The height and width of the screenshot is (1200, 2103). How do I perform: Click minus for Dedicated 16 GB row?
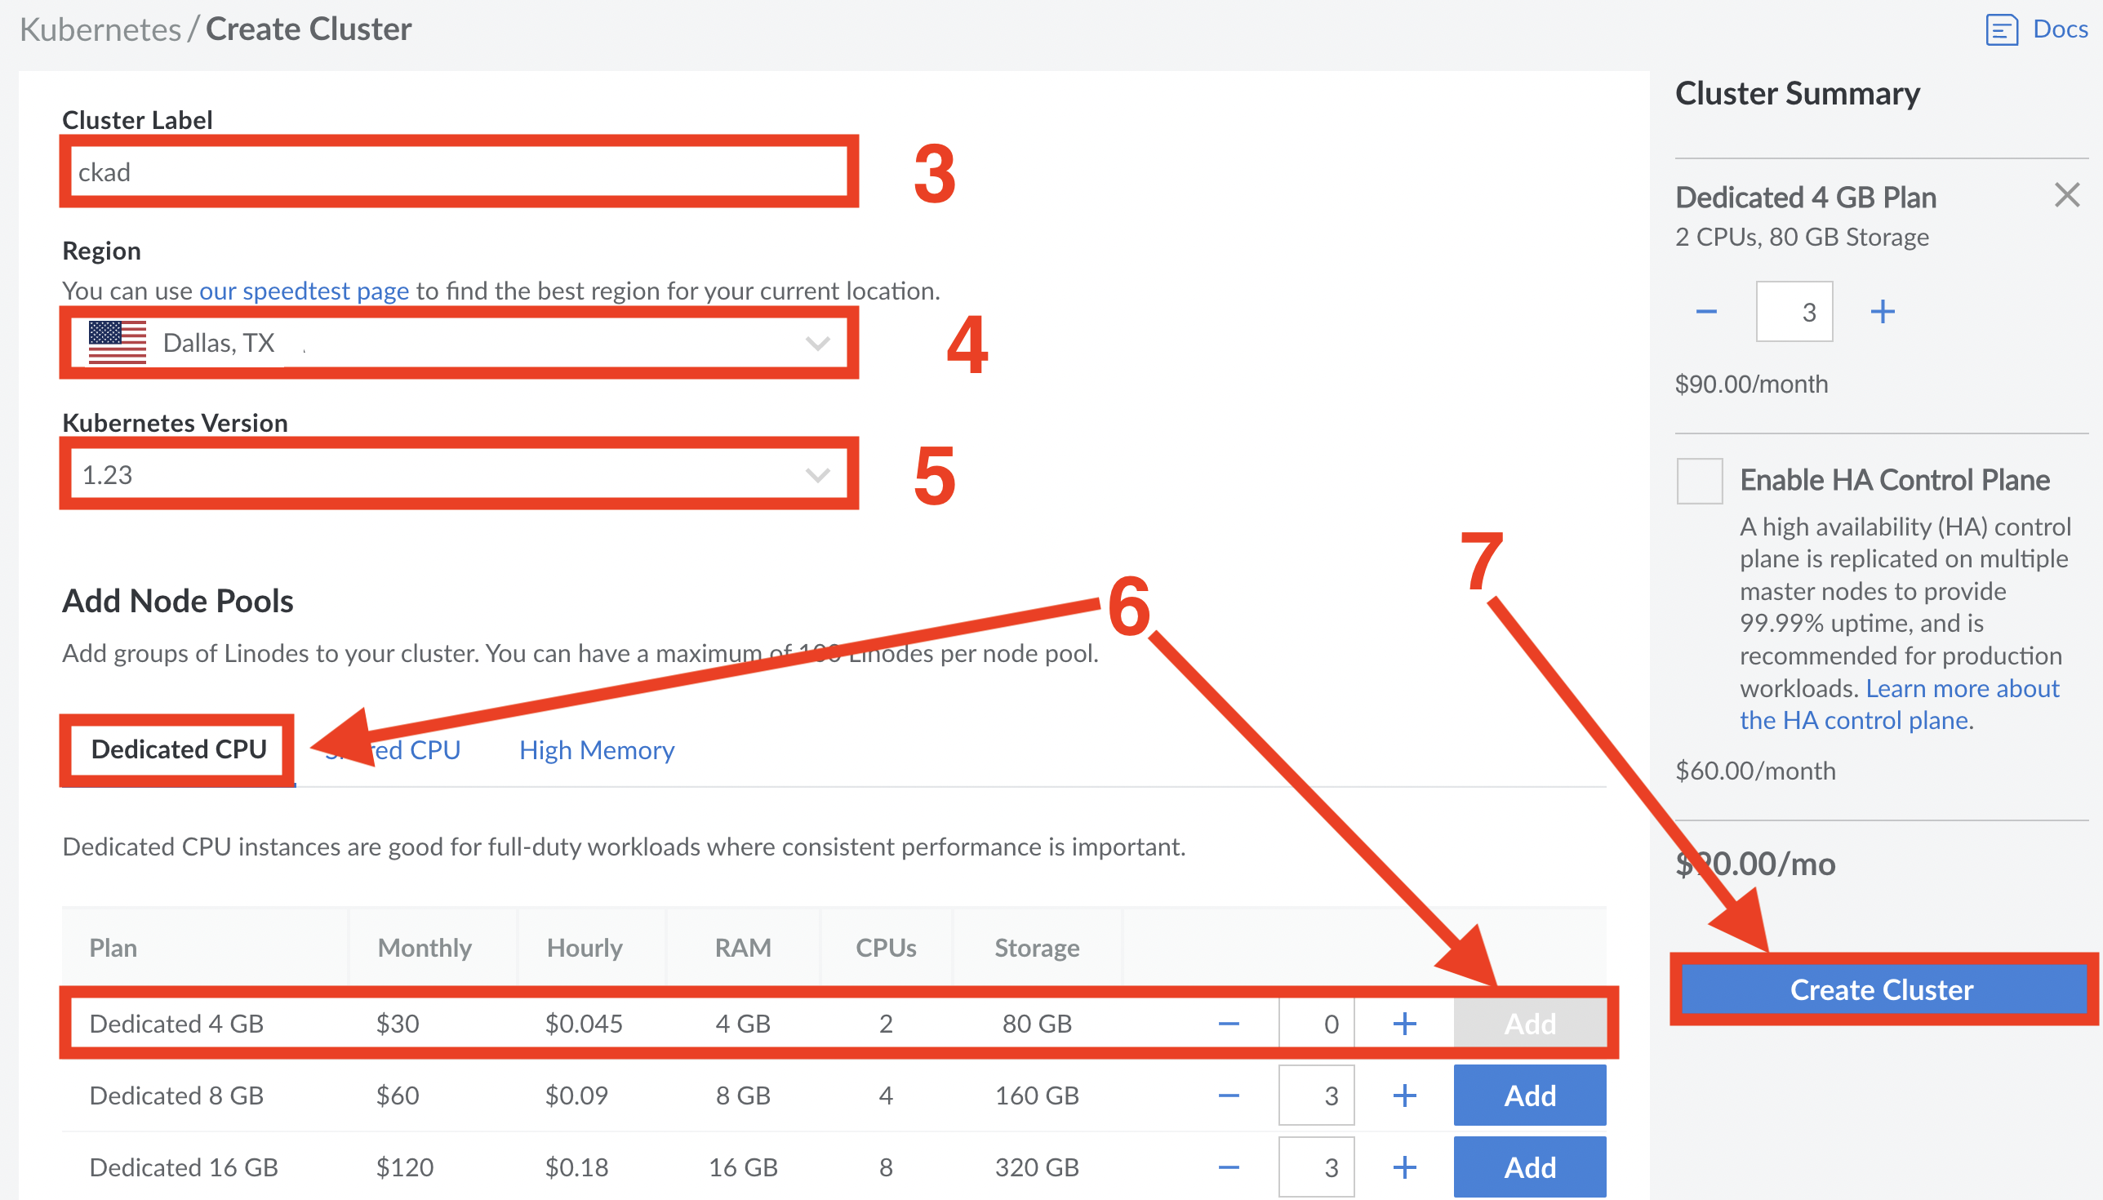(x=1229, y=1167)
